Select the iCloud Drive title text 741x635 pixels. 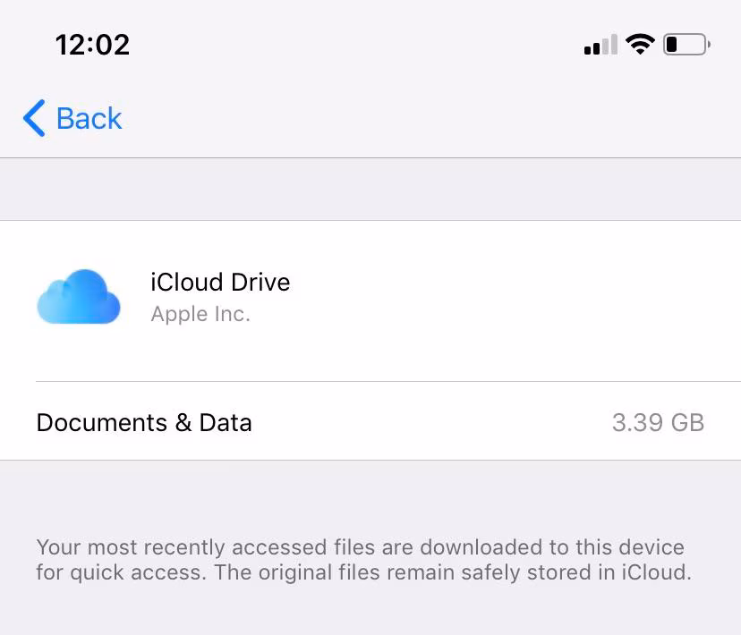pyautogui.click(x=220, y=283)
